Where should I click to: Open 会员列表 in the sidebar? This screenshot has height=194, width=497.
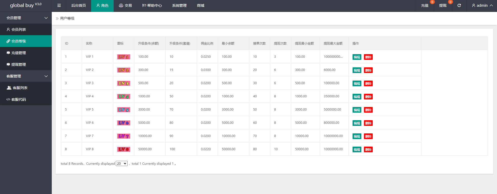(26, 30)
